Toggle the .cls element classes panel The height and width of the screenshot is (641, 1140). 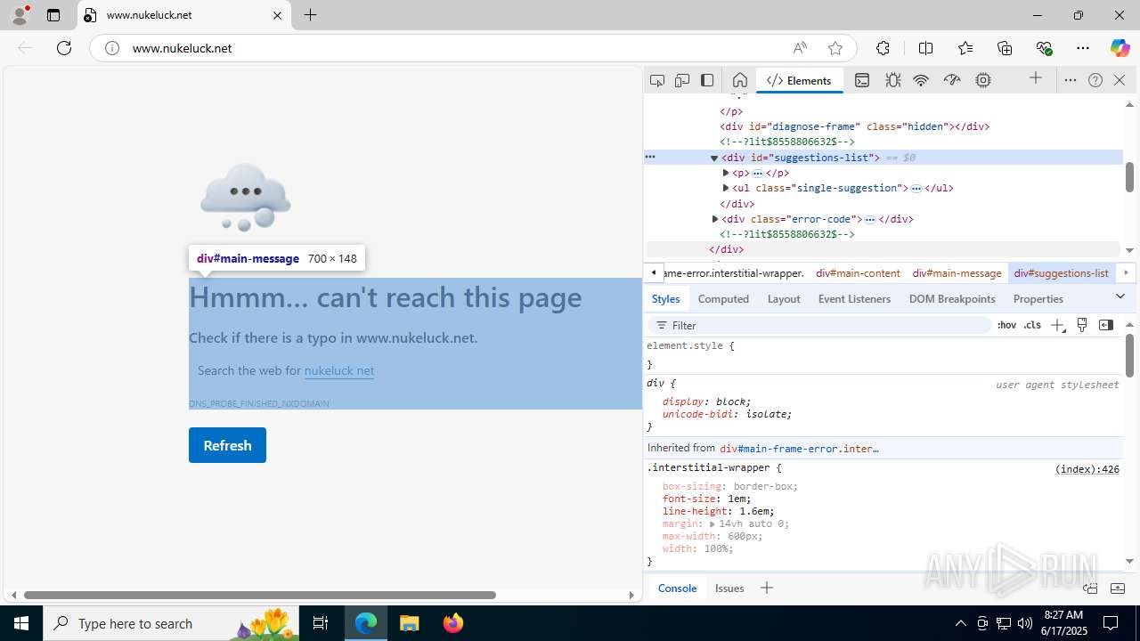pyautogui.click(x=1032, y=325)
